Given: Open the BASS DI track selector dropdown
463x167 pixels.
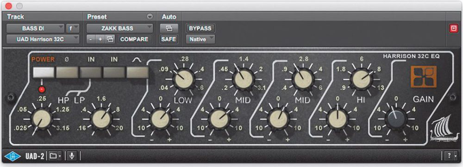Looking at the screenshot, I should click(x=35, y=28).
